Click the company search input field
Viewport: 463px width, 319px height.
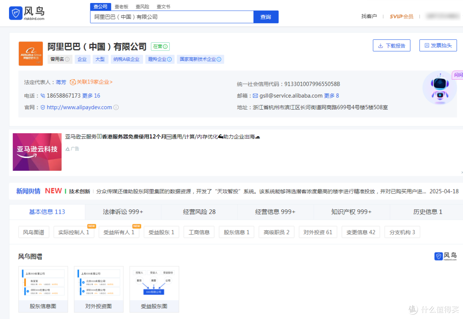(172, 17)
